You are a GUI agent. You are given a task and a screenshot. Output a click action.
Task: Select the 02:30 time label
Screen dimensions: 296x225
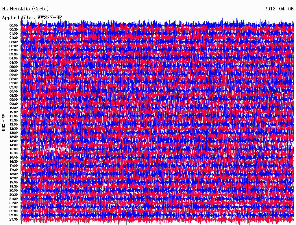tap(13, 46)
